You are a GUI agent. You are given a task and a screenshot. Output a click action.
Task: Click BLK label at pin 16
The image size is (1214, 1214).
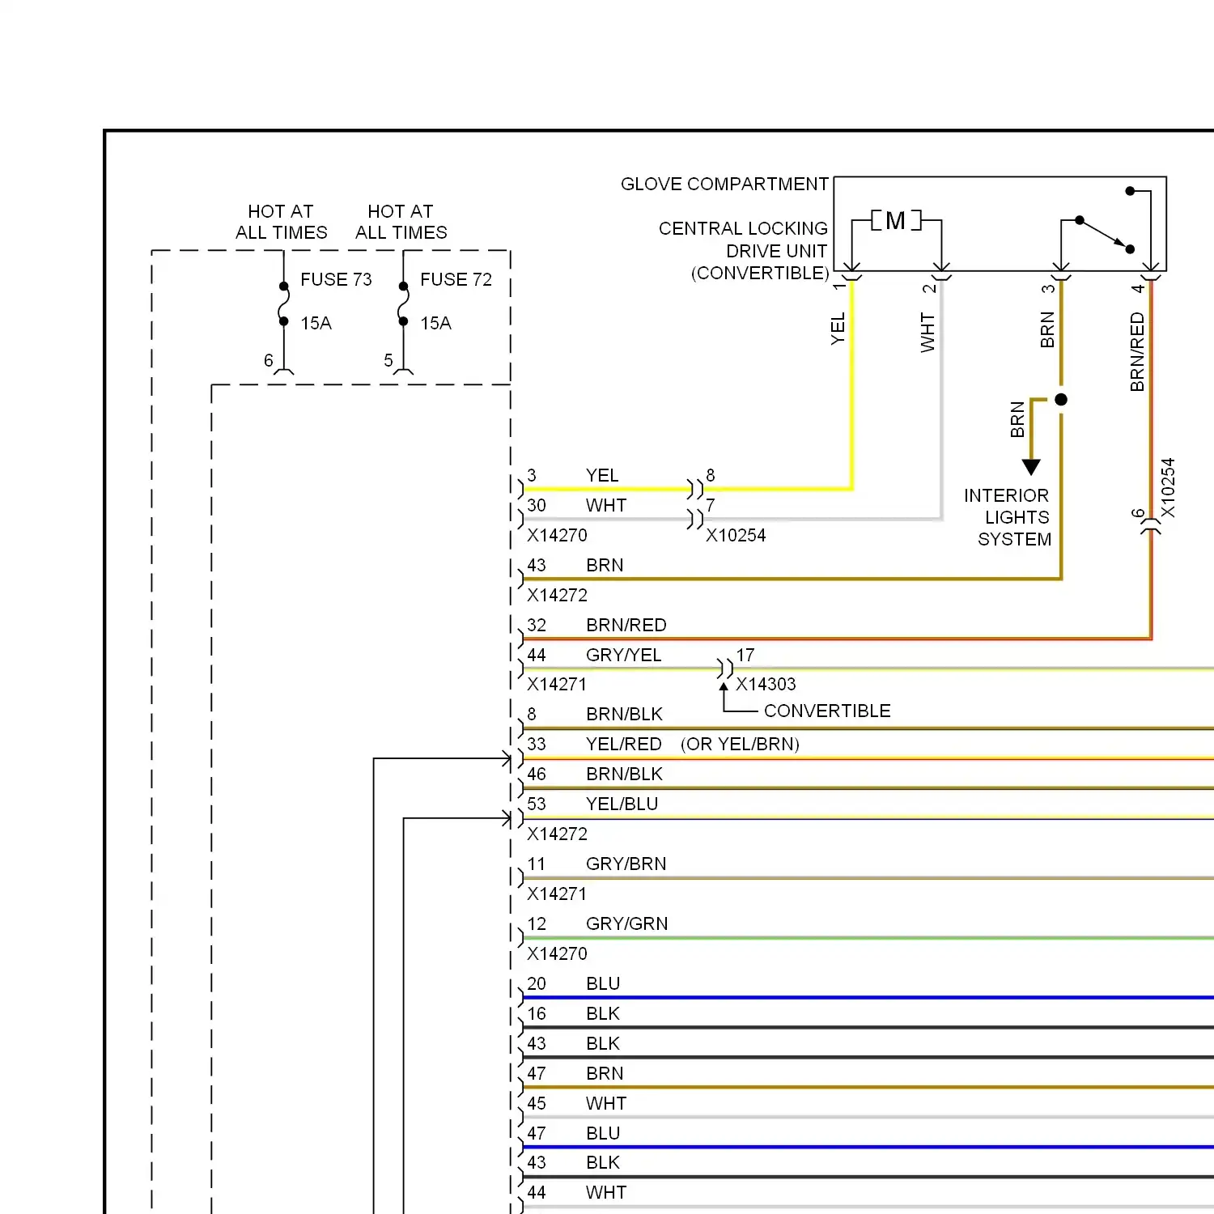pos(603,1013)
